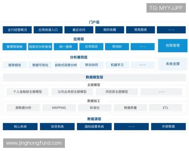
Task: Click the 机器学习 box
Action: [x=117, y=65]
